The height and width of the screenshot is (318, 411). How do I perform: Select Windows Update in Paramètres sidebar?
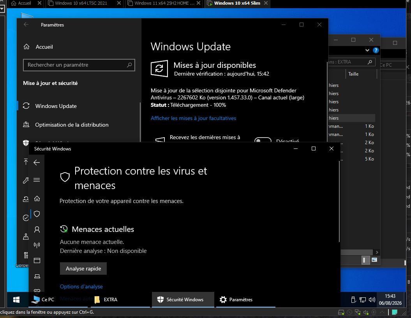[x=79, y=106]
